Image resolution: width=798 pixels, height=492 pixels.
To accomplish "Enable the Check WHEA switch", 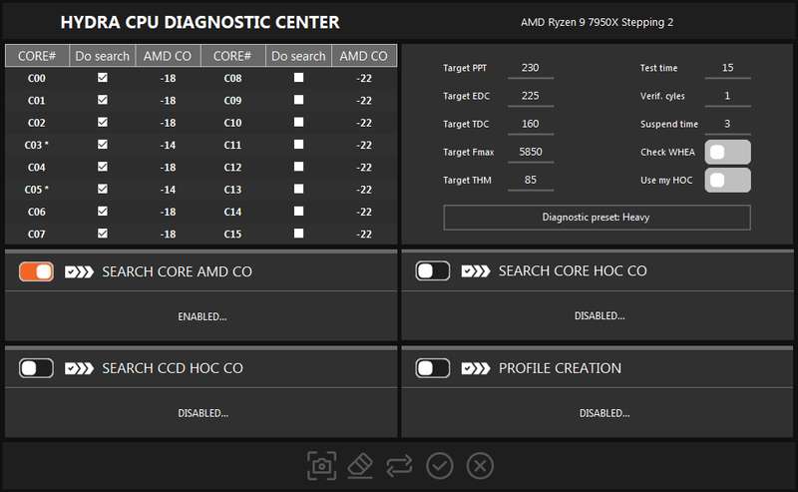I will click(x=727, y=153).
